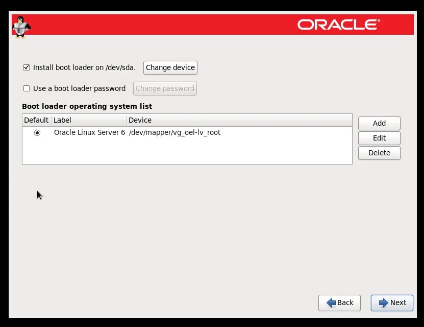The width and height of the screenshot is (424, 327).
Task: Select the /dev/mapper/vg_oel-lv_root device entry
Action: point(174,132)
